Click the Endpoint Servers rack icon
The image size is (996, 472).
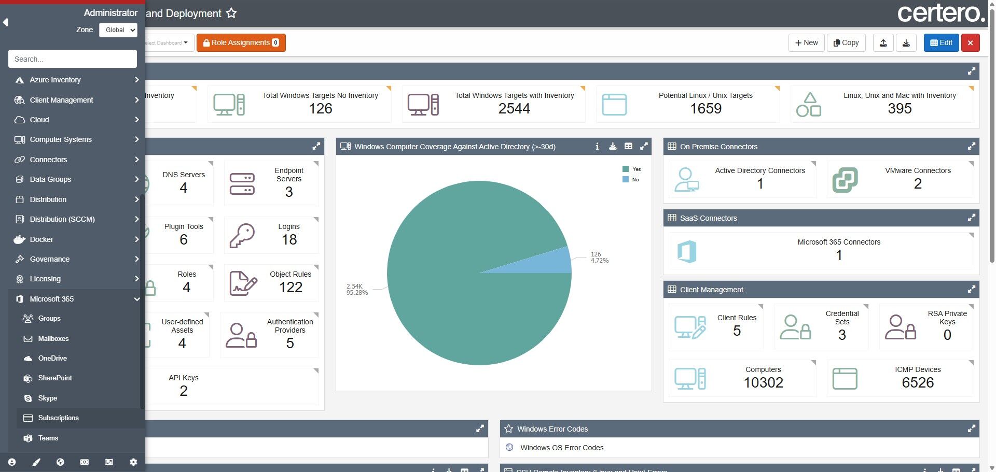click(242, 184)
